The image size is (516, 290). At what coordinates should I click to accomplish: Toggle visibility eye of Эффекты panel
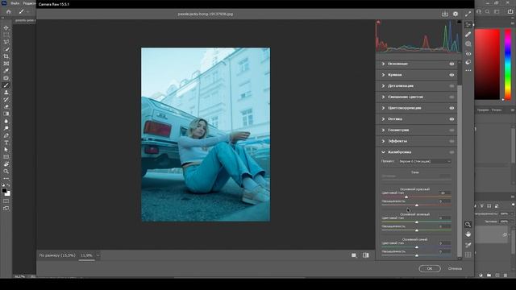click(x=451, y=141)
